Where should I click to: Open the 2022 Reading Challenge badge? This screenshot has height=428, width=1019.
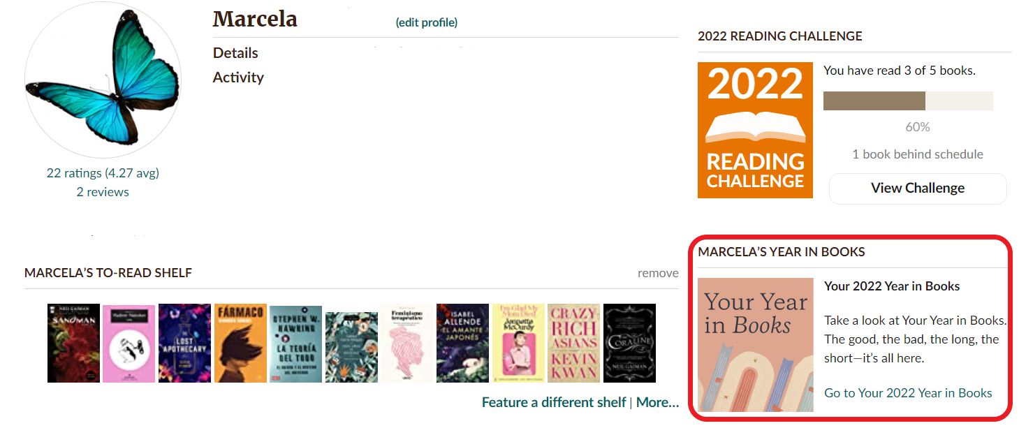755,130
